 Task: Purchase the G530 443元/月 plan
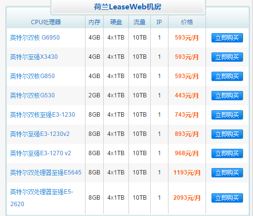227,95
